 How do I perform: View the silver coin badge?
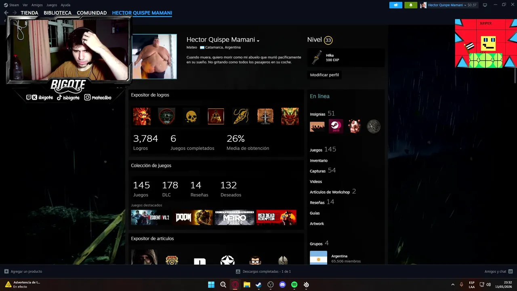pyautogui.click(x=374, y=127)
